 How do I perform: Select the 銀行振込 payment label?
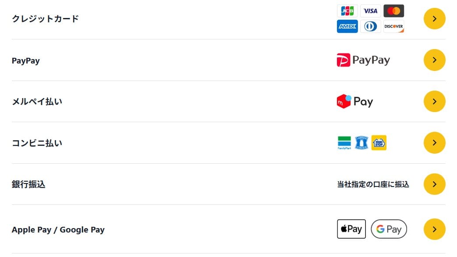tap(28, 184)
